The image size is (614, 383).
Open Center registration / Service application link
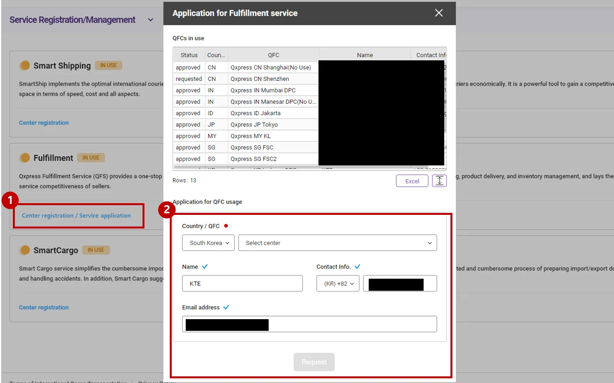point(76,216)
